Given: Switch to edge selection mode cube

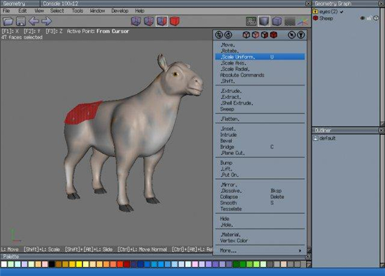Looking at the screenshot, I should [148, 21].
